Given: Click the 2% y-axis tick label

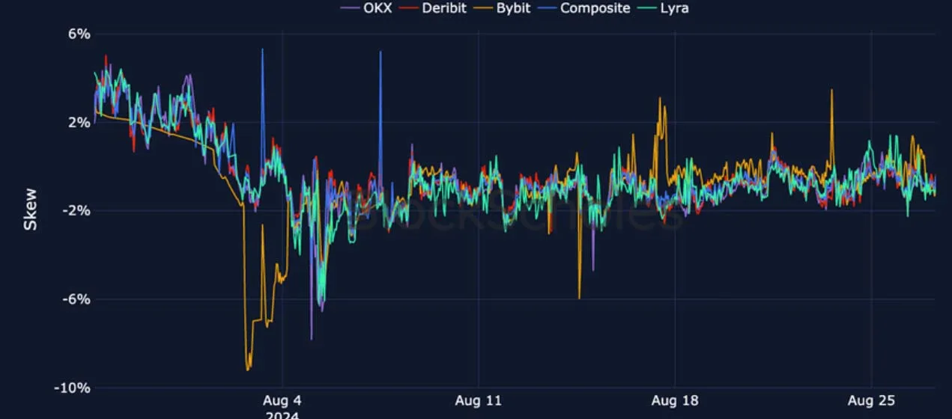Looking at the screenshot, I should pos(80,122).
